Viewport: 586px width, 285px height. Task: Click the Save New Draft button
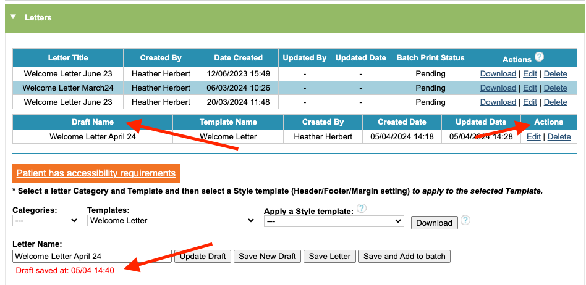[x=268, y=256]
